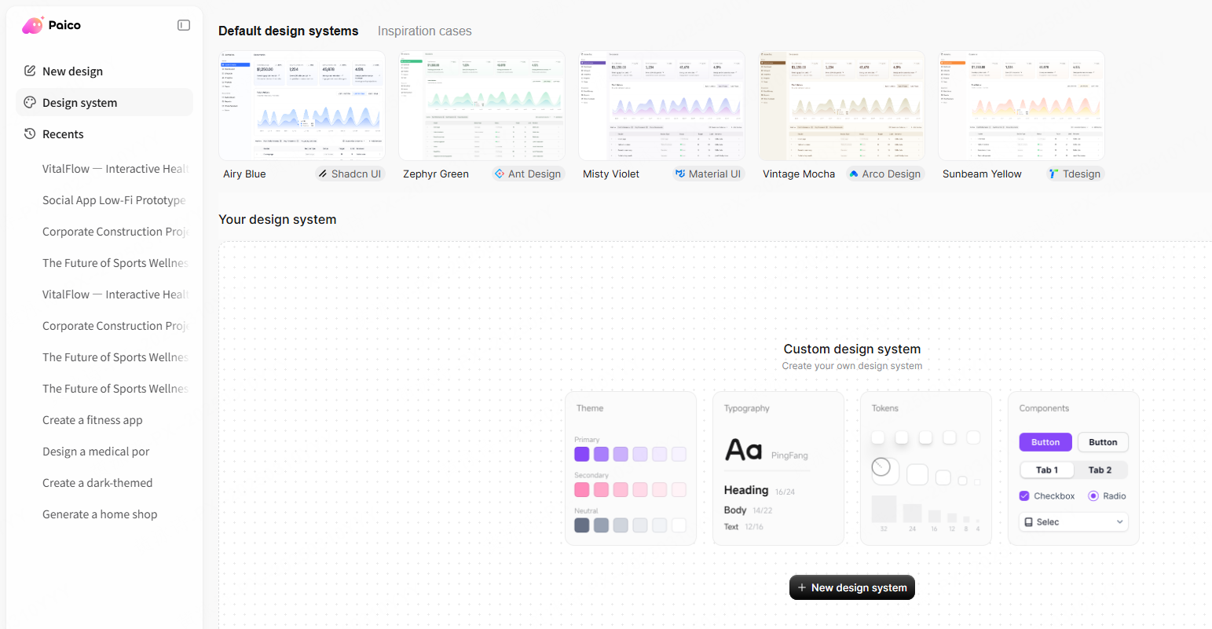Select the Radio option in Components card
The height and width of the screenshot is (629, 1212).
1093,496
